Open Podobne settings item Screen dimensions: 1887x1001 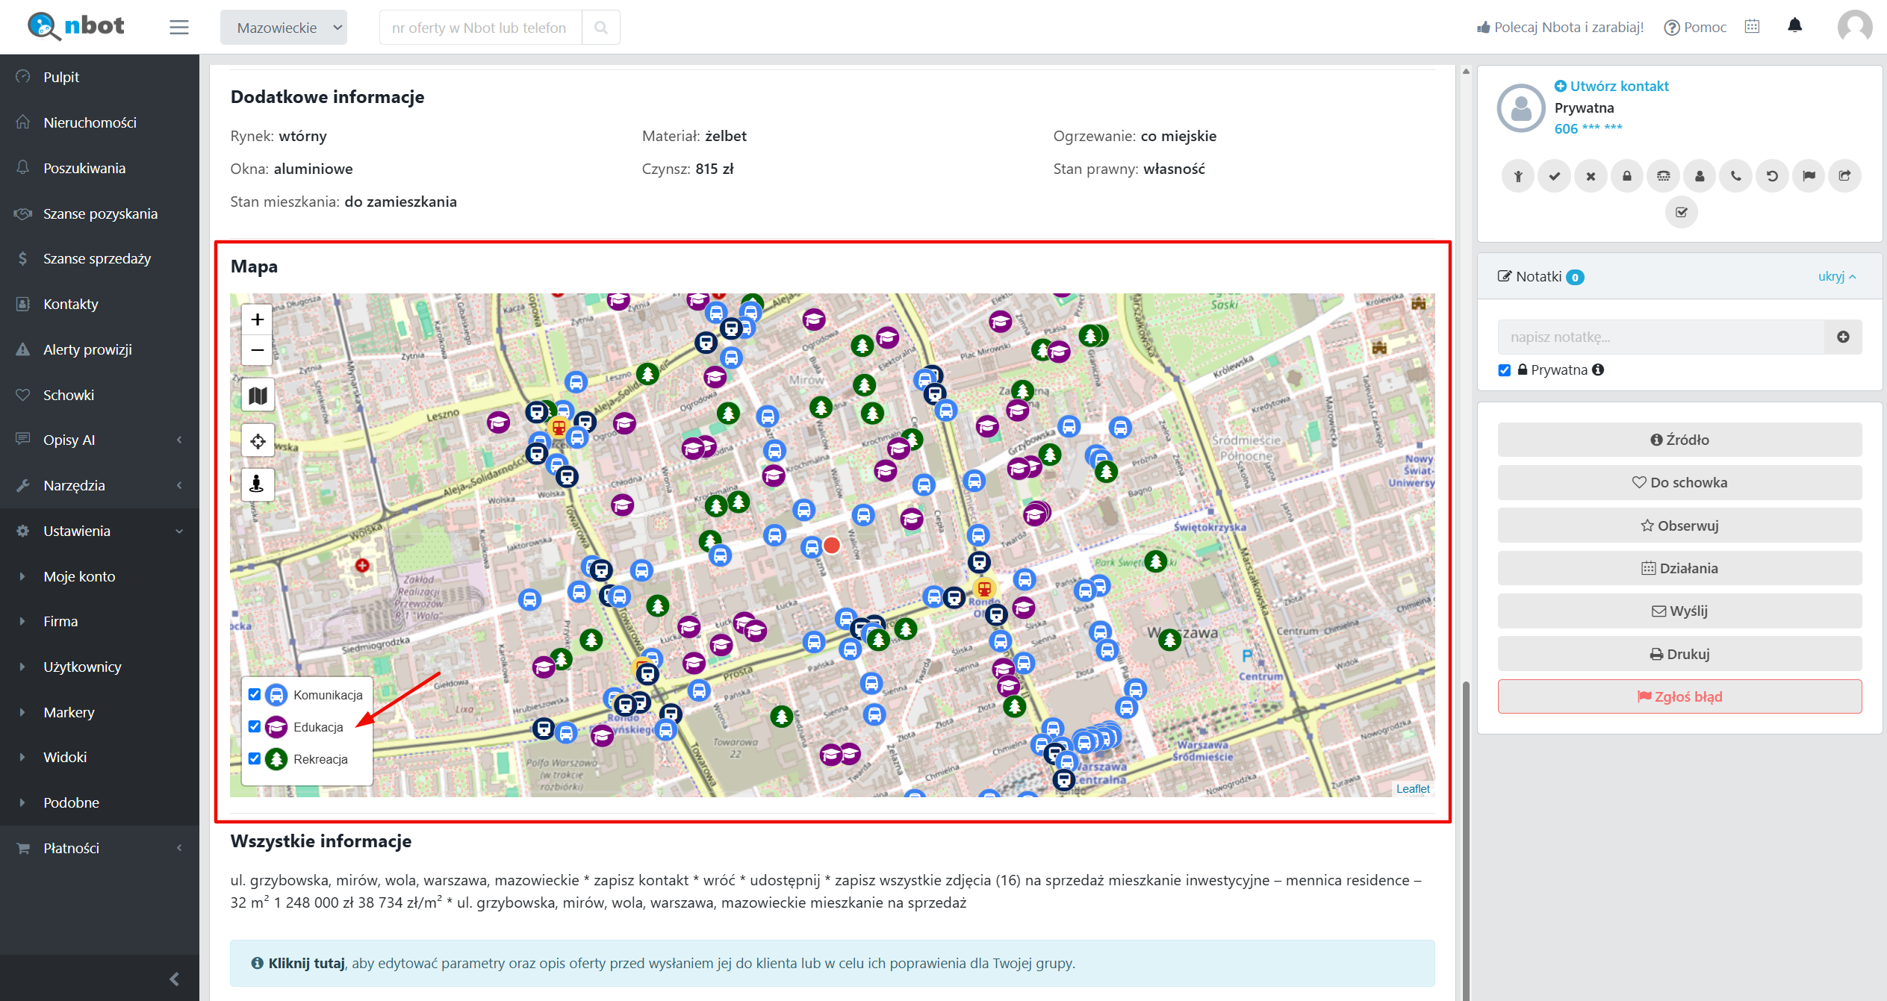[x=100, y=802]
